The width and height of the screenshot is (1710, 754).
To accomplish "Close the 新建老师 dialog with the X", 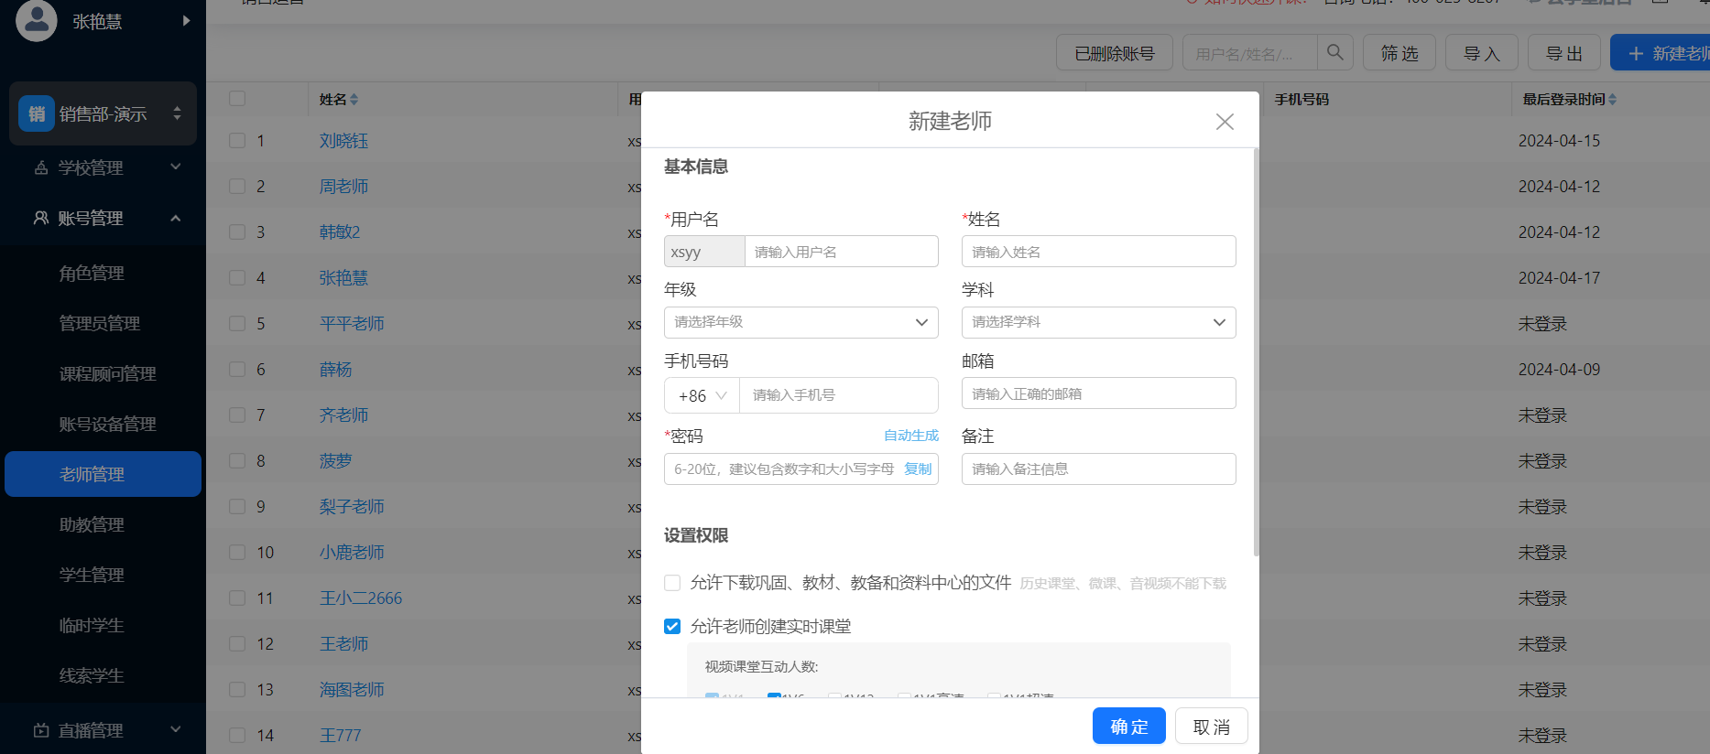I will click(x=1225, y=122).
